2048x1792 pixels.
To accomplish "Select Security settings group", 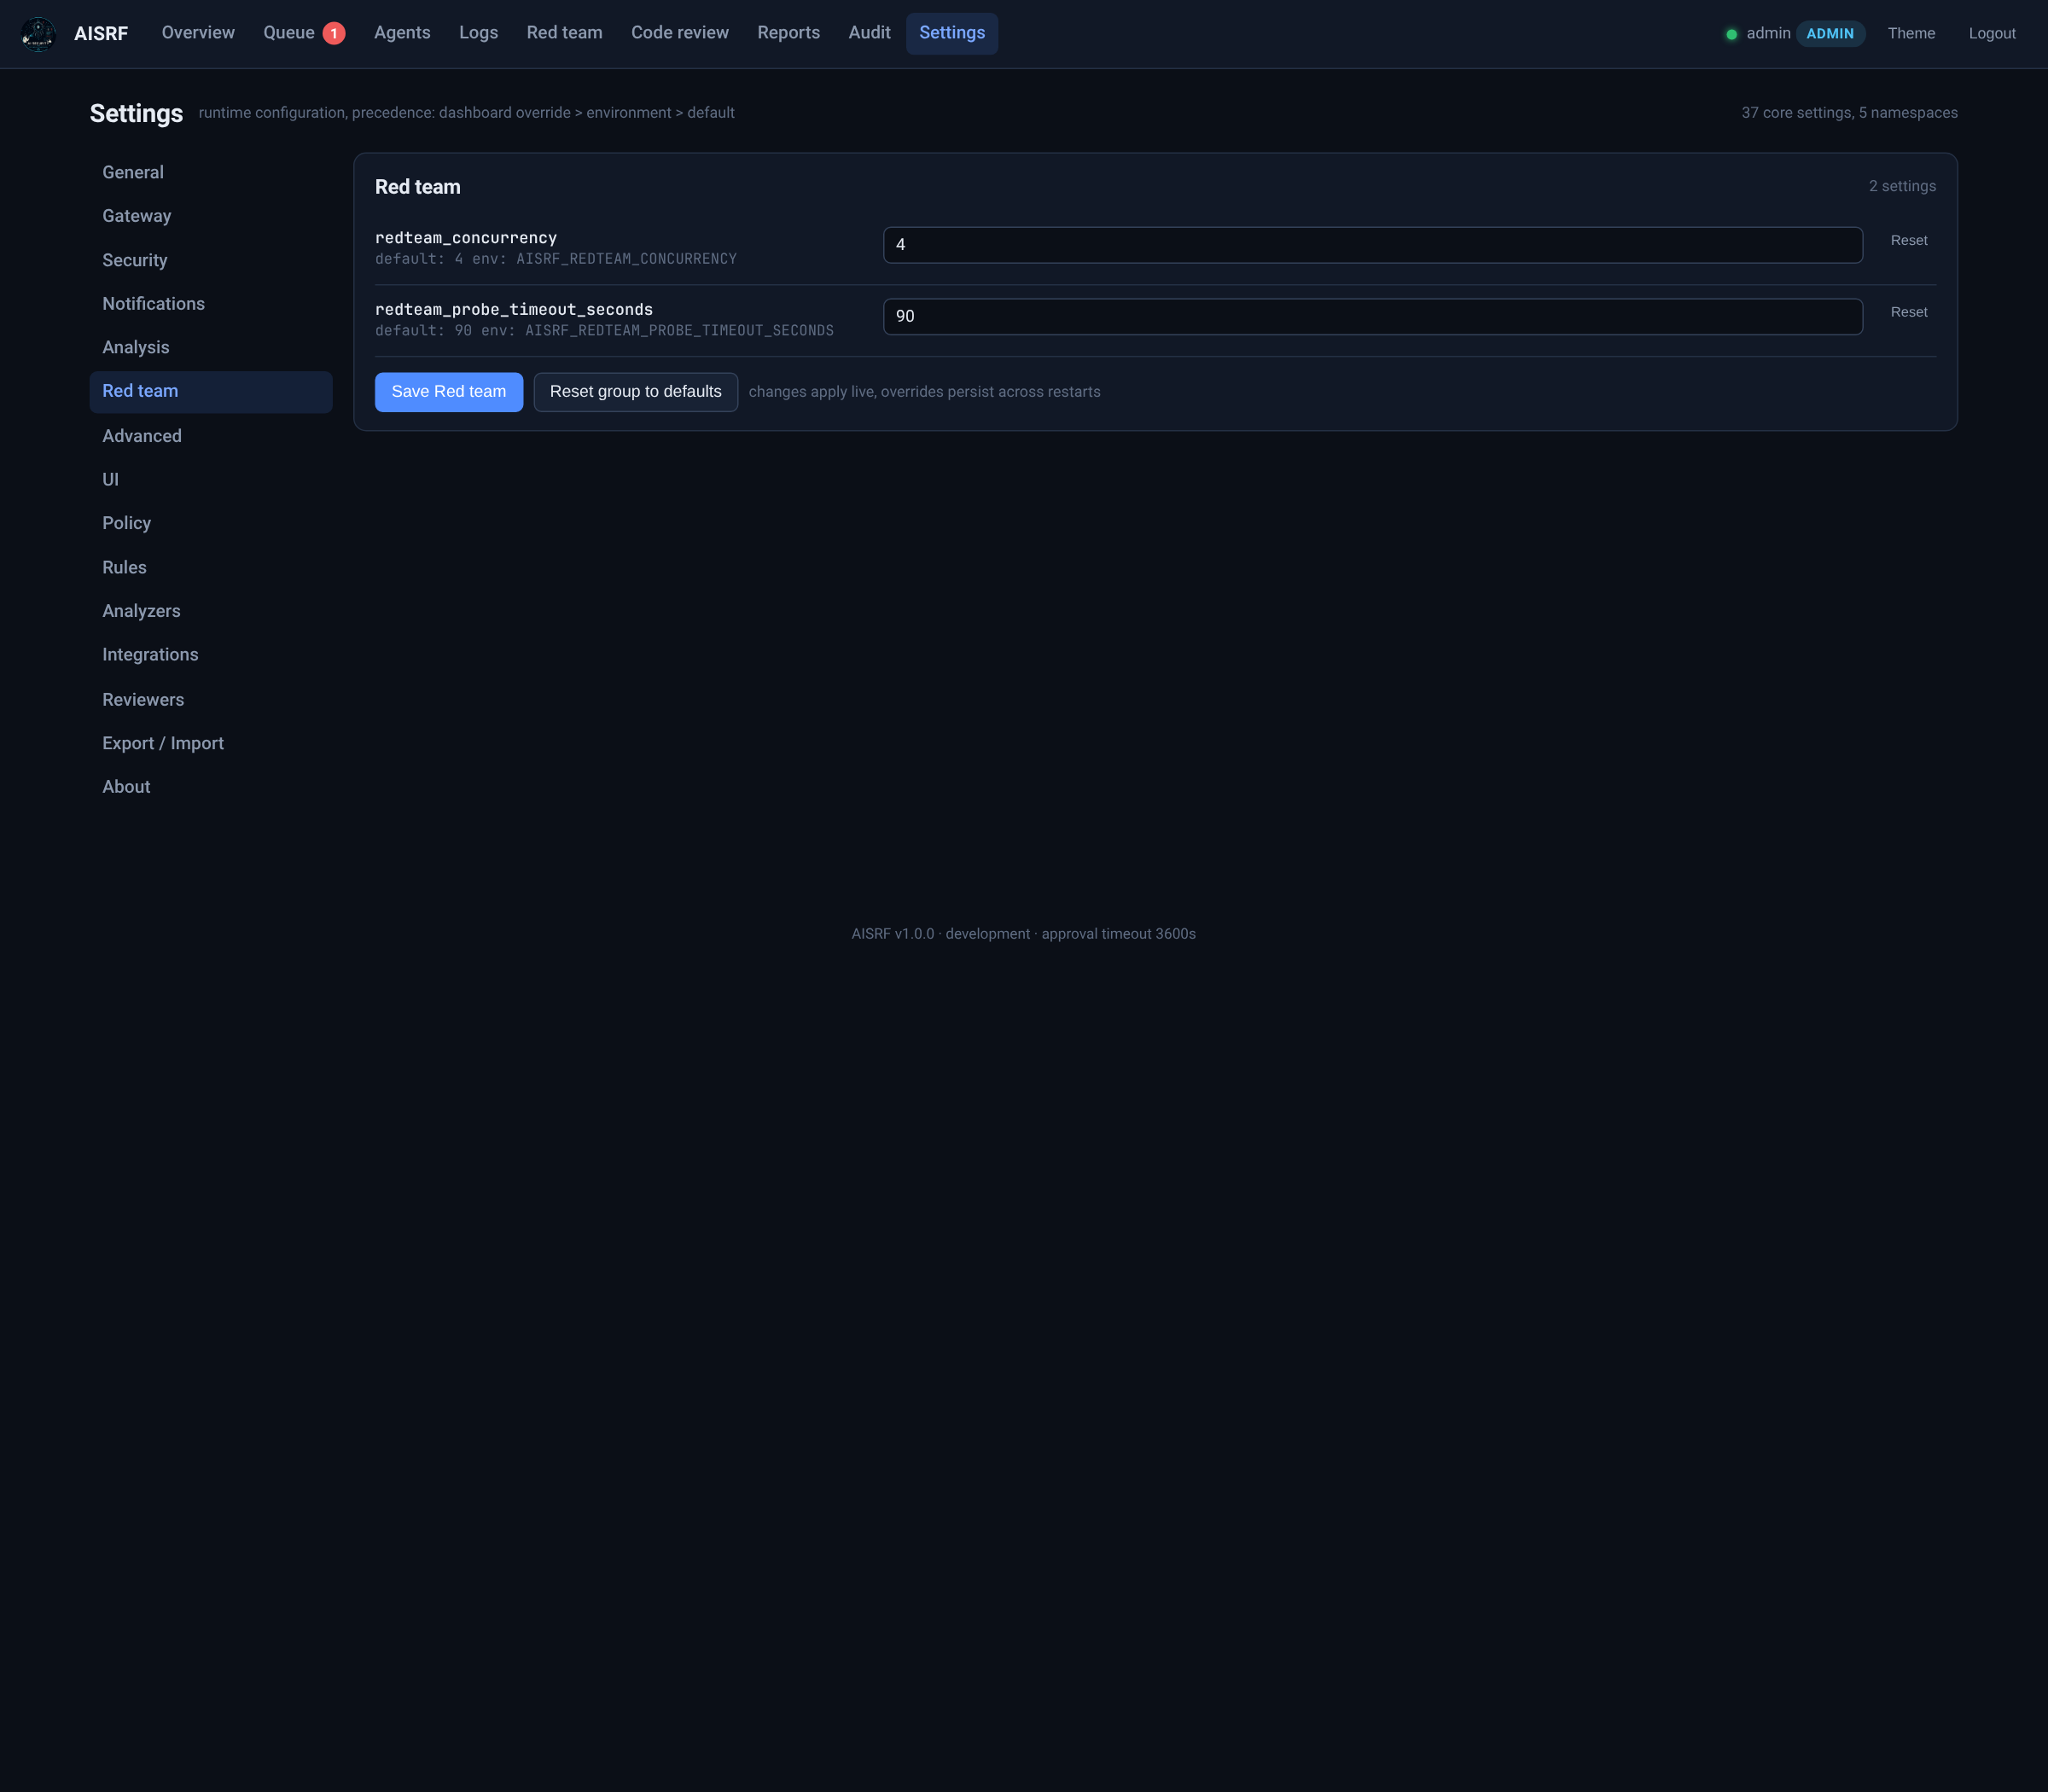I will (x=211, y=260).
